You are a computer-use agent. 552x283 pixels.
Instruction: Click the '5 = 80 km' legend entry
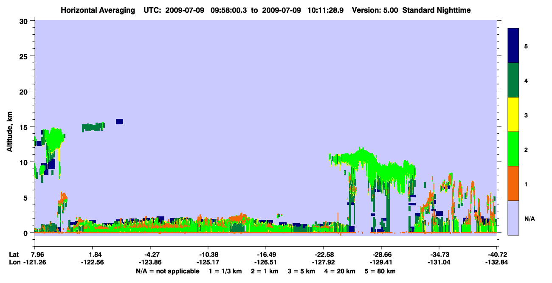coord(380,271)
